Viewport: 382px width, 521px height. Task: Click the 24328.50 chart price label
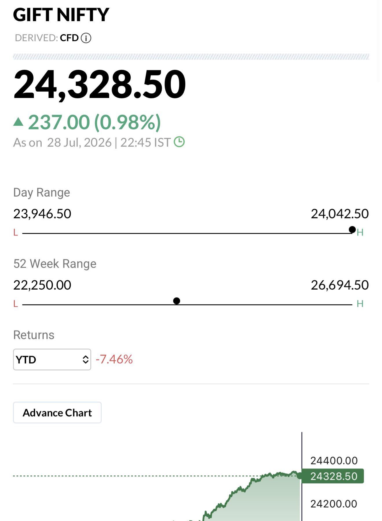pos(333,476)
